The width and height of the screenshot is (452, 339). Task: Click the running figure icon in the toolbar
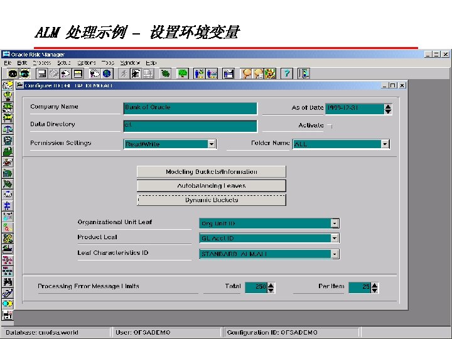(124, 74)
